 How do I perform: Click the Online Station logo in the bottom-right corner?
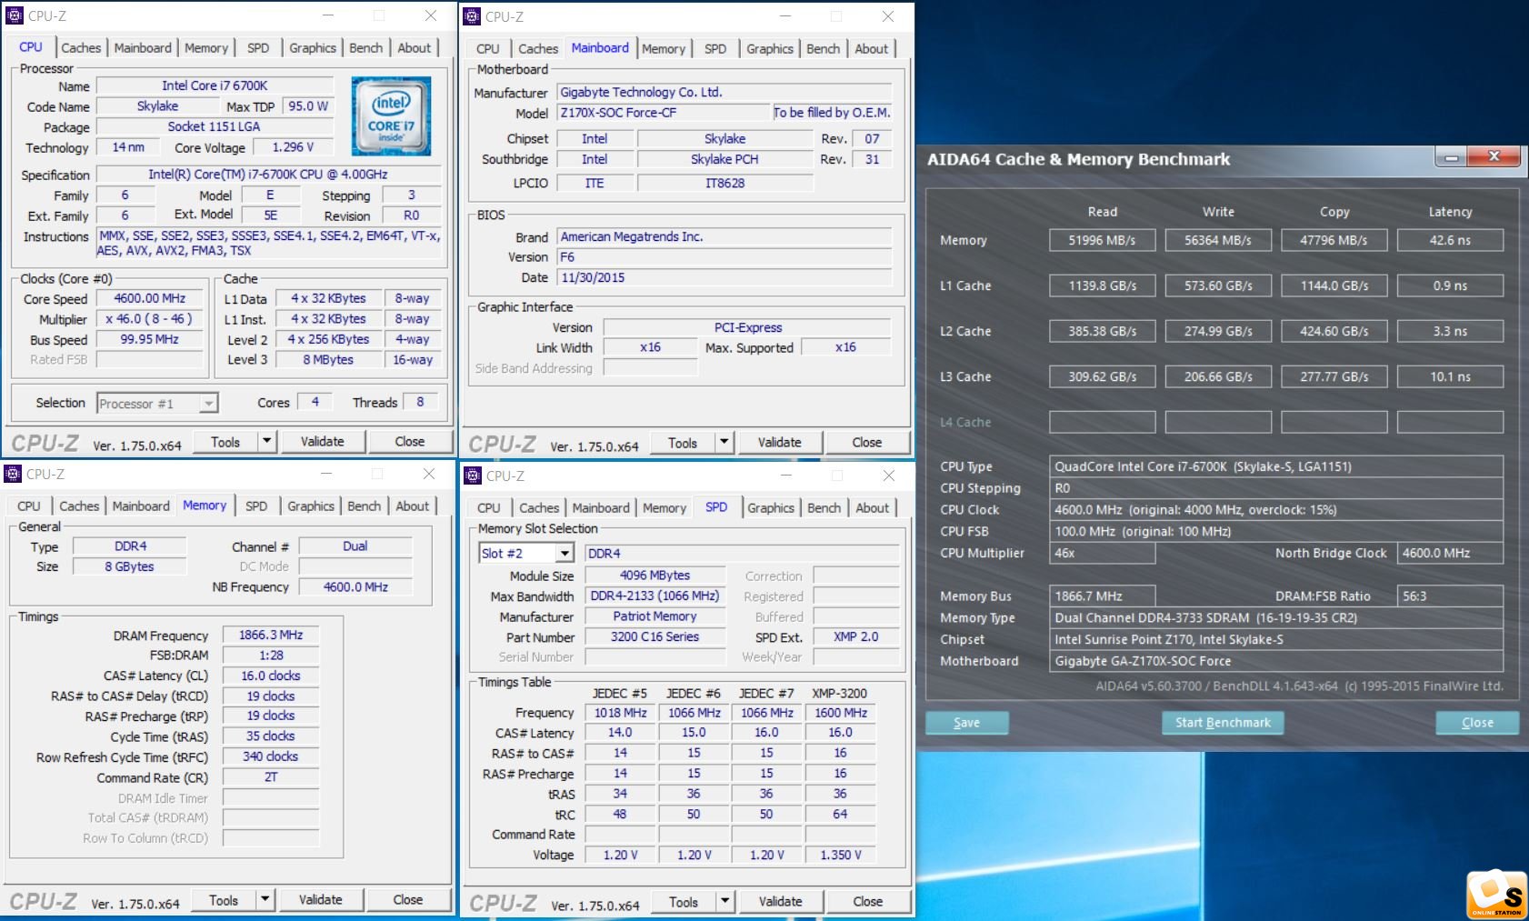tap(1496, 896)
